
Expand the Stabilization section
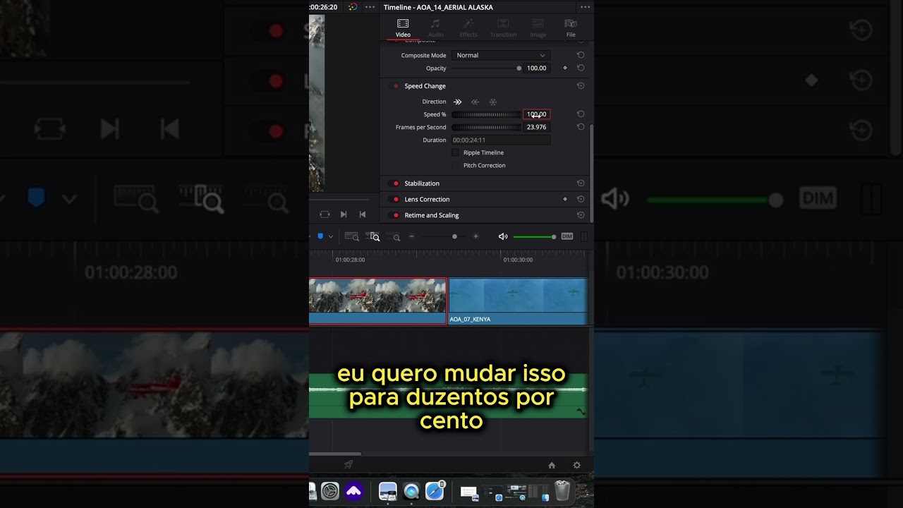pos(422,183)
